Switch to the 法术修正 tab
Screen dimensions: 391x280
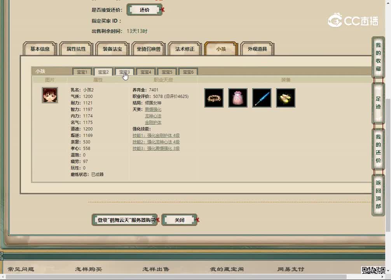click(x=185, y=49)
